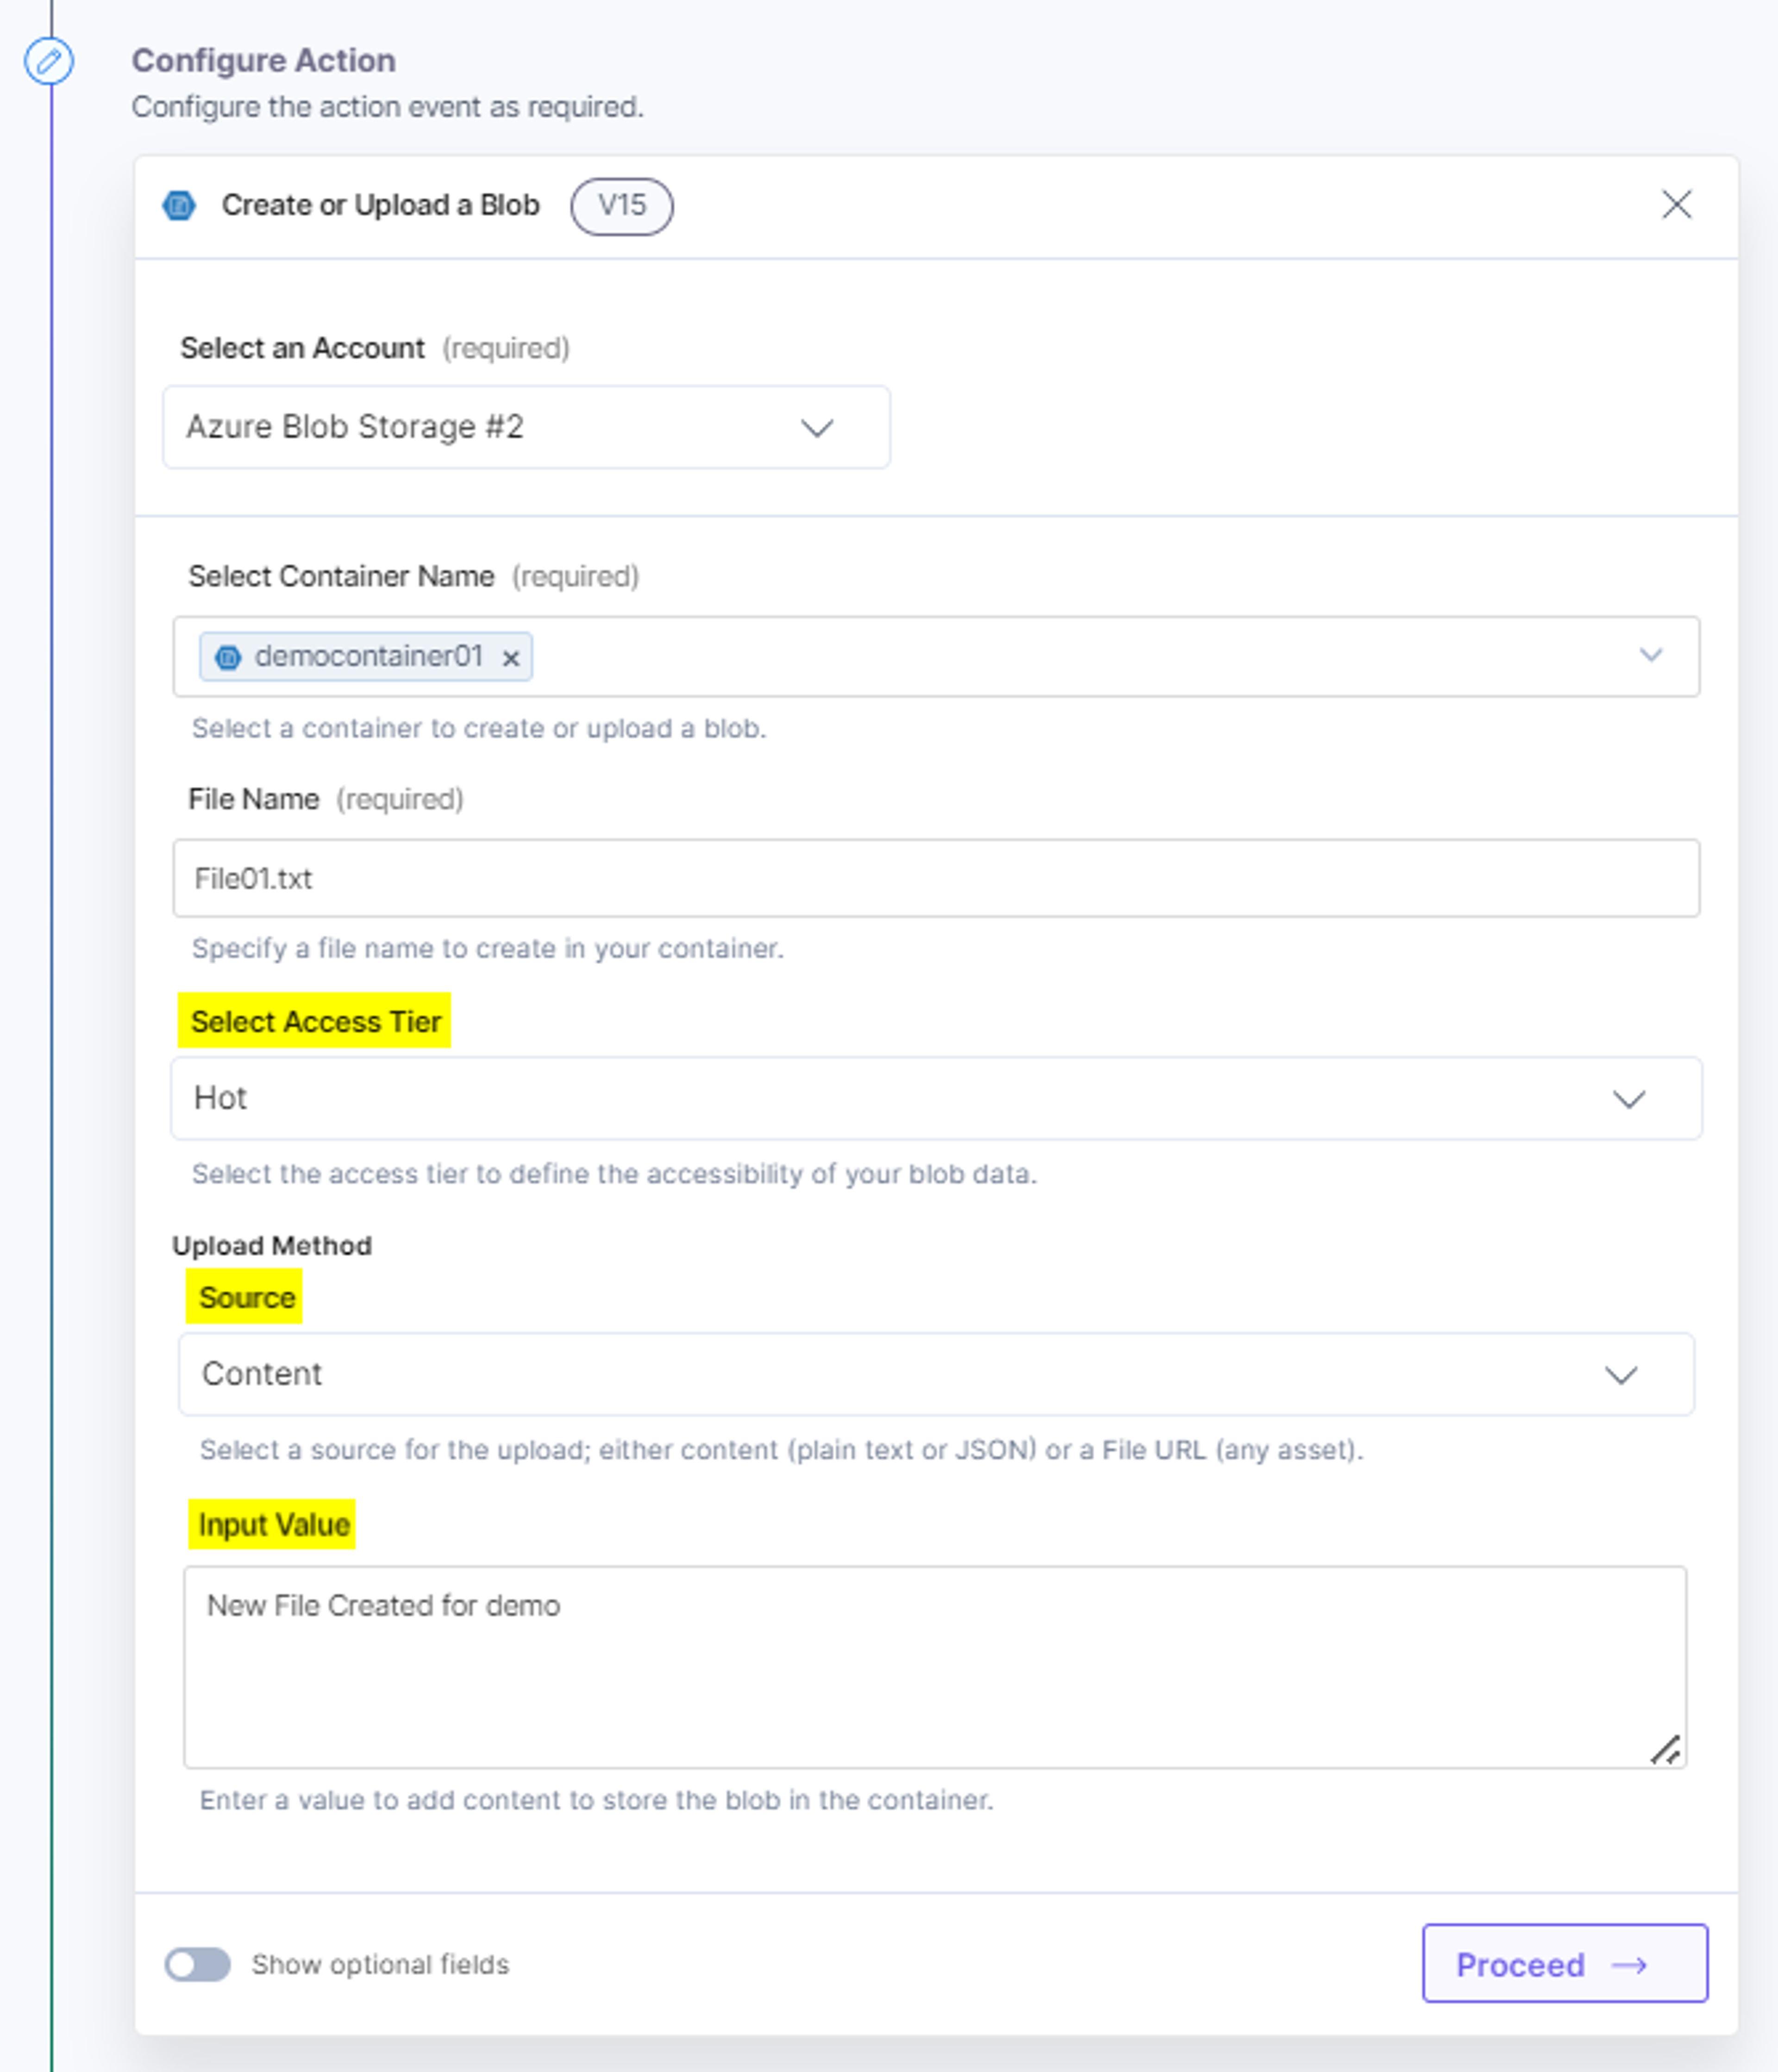The image size is (1778, 2072).
Task: Click the Show optional fields label text
Action: coord(380,1965)
